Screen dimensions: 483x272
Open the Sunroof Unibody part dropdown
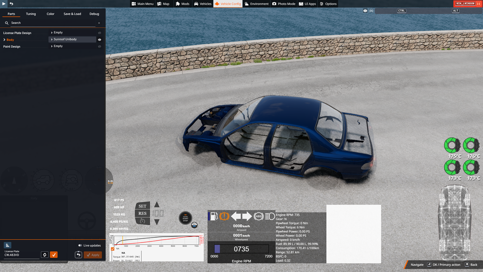click(72, 39)
